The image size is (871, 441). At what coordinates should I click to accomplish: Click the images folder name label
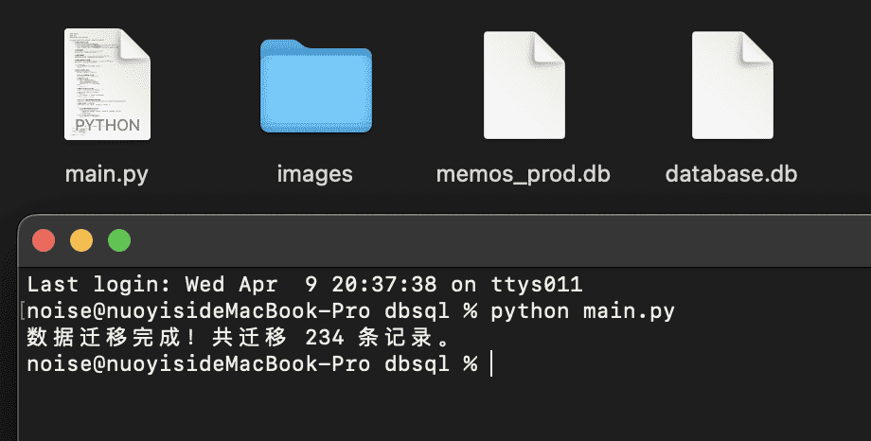[314, 174]
